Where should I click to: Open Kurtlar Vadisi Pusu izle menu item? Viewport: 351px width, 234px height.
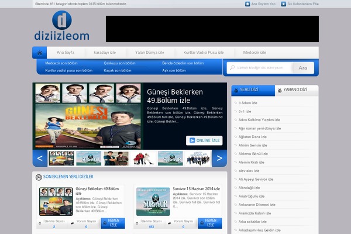coord(204,53)
